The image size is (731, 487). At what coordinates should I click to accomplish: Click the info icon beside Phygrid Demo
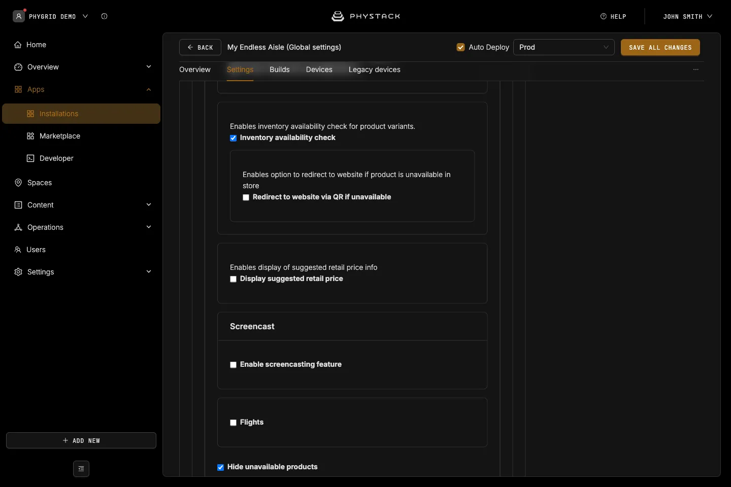pos(105,16)
